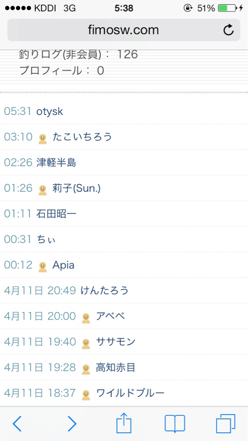This screenshot has height=441, width=248.
Task: Select the fimosw.com address bar
Action: point(124,30)
